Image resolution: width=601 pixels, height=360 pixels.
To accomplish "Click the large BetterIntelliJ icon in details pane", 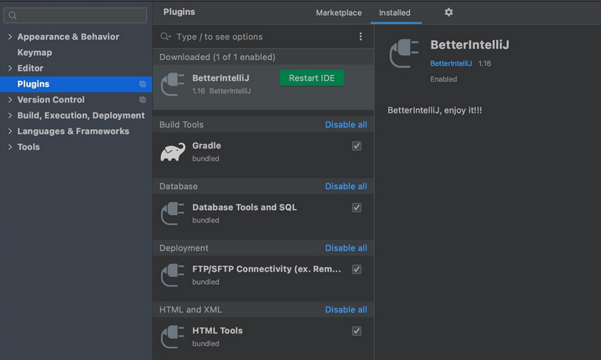I will (x=404, y=53).
